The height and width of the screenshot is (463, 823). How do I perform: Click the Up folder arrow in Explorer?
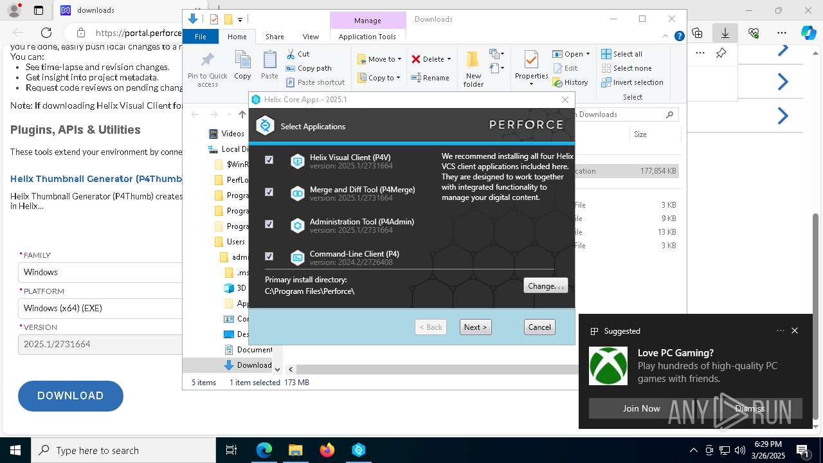click(242, 114)
